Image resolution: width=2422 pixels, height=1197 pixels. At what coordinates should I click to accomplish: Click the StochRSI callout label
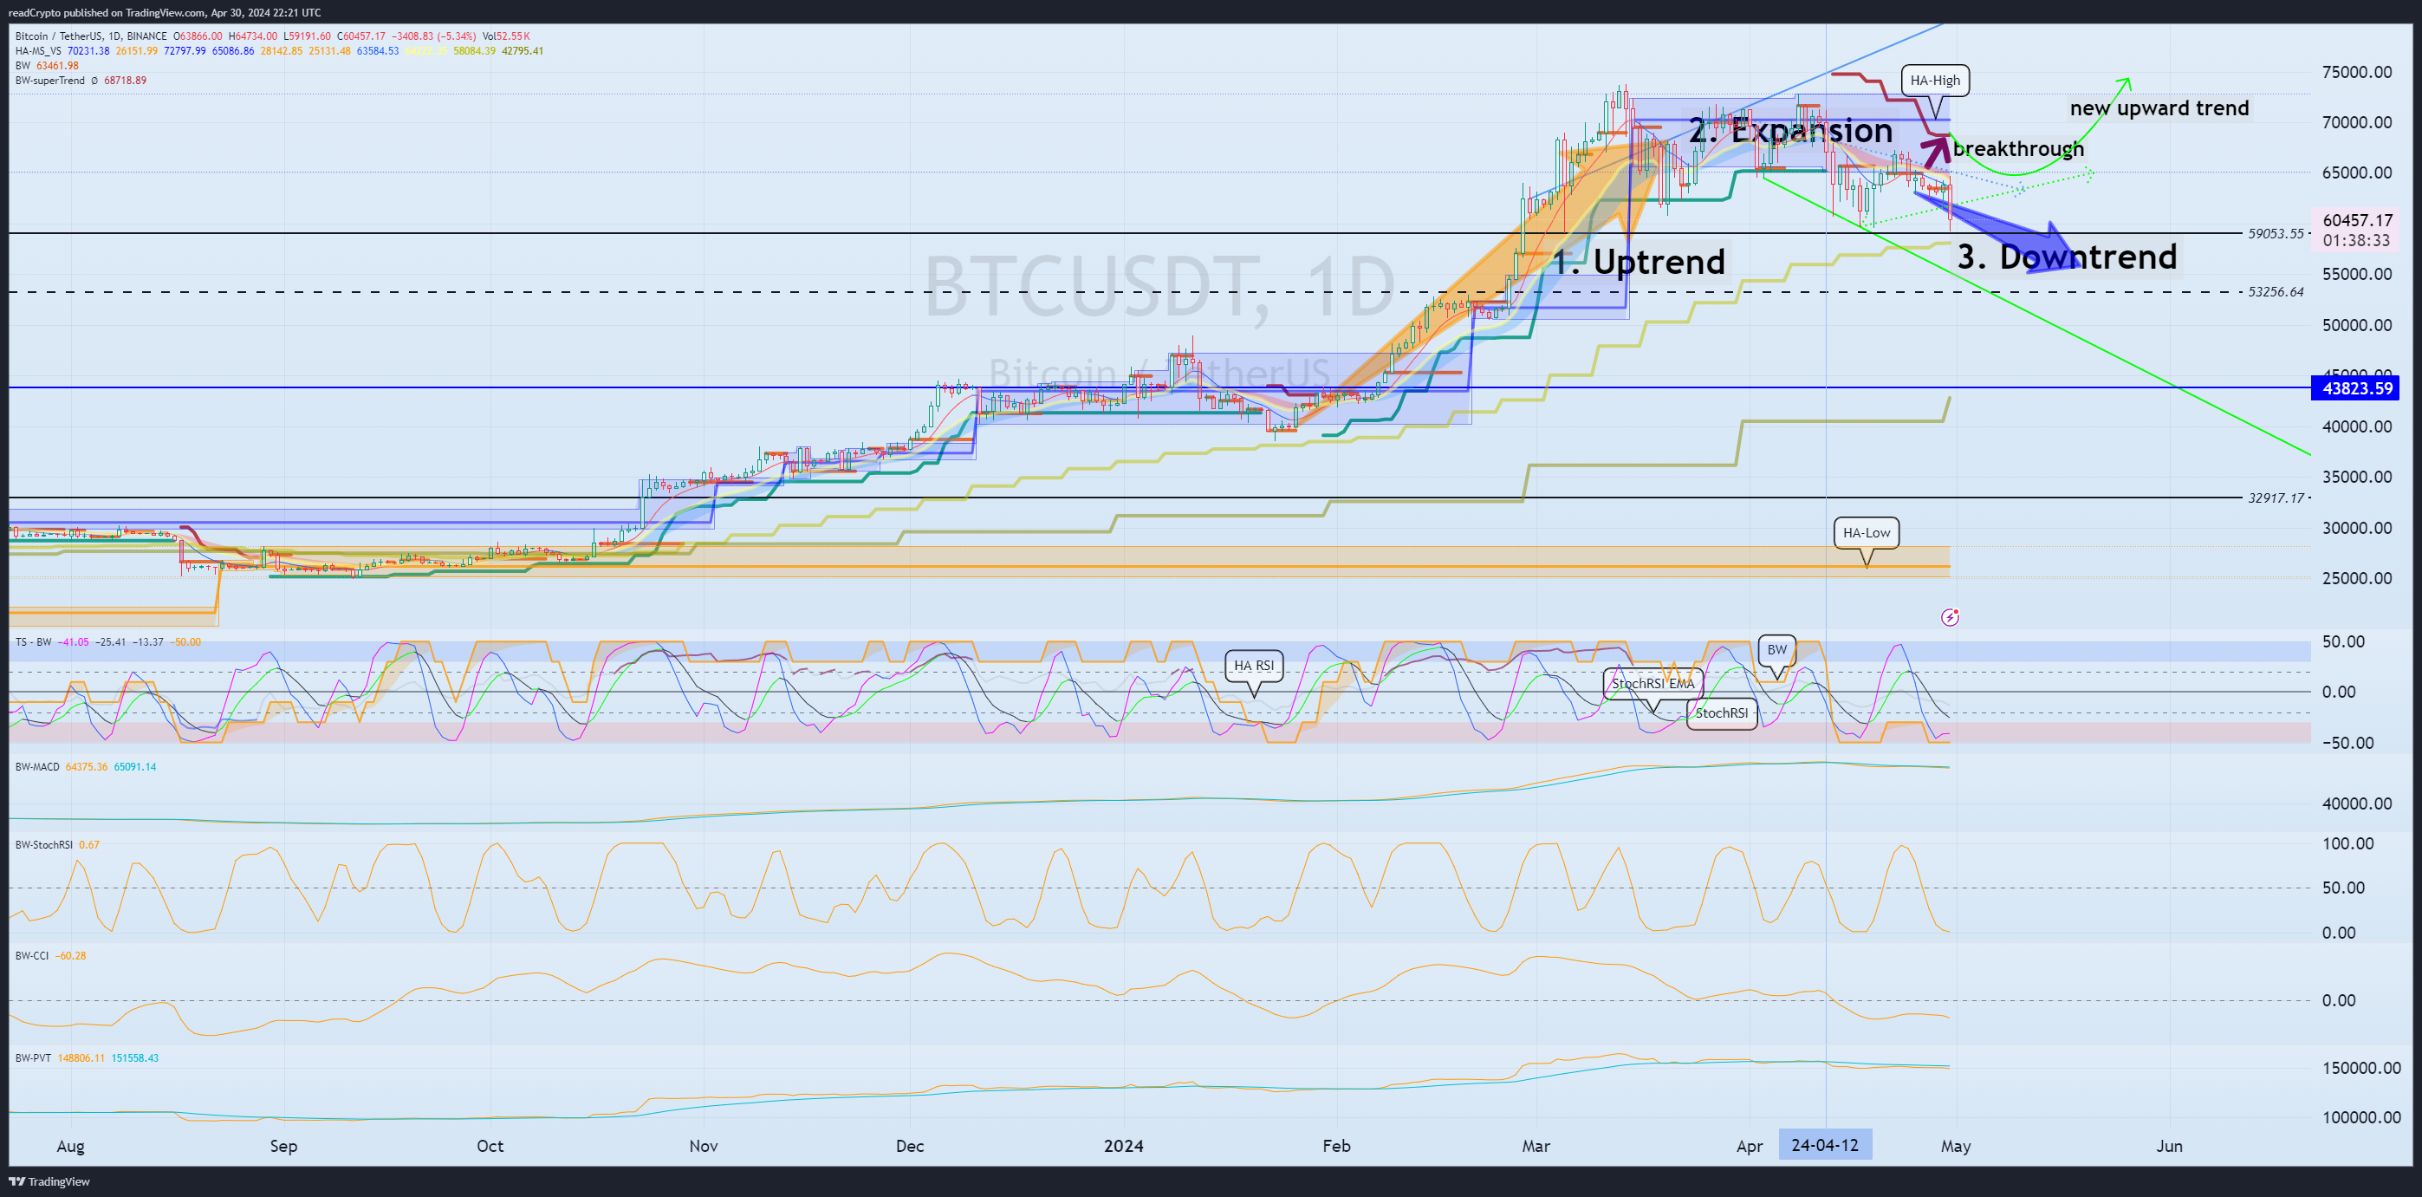tap(1722, 712)
